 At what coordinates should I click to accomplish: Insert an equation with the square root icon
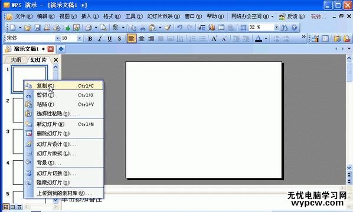(x=201, y=28)
